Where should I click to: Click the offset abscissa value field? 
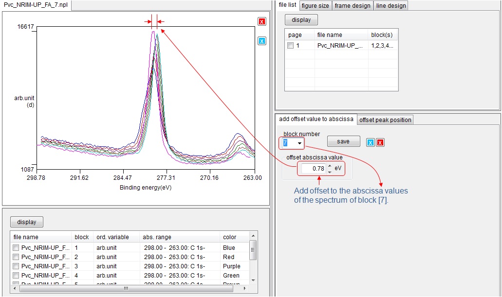click(x=314, y=169)
